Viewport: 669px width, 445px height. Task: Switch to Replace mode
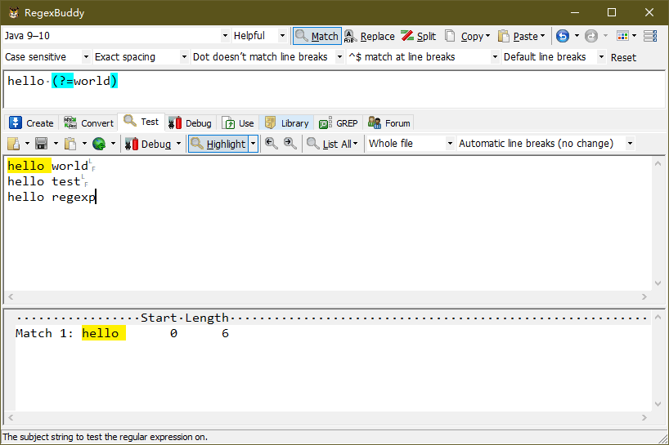[370, 36]
